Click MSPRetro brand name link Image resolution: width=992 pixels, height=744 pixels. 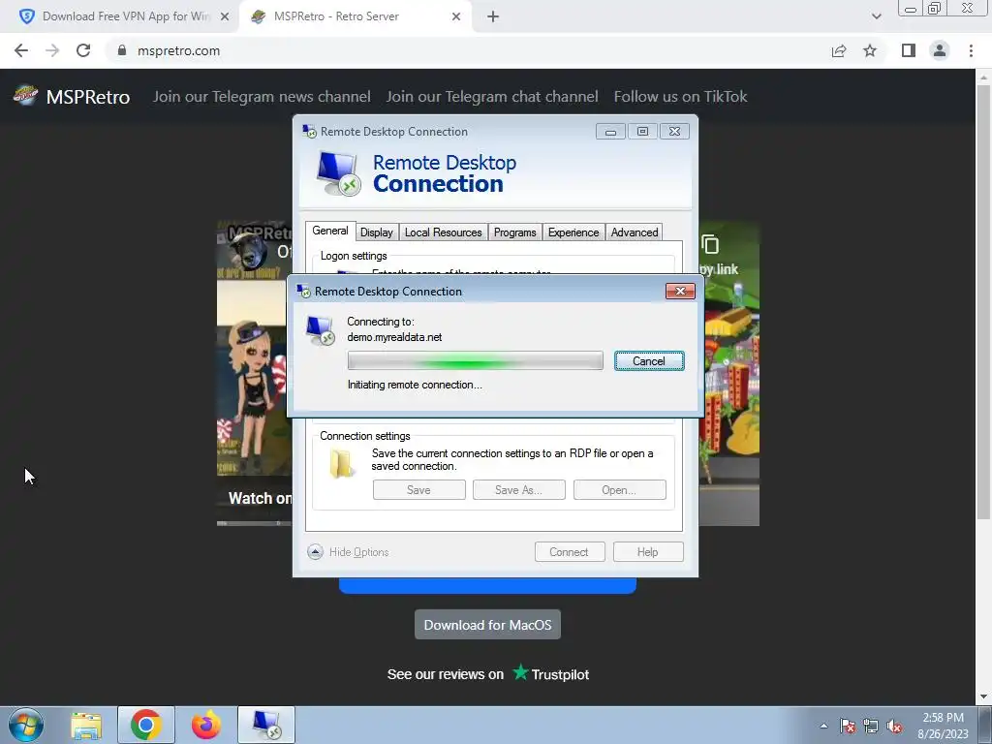(x=88, y=97)
